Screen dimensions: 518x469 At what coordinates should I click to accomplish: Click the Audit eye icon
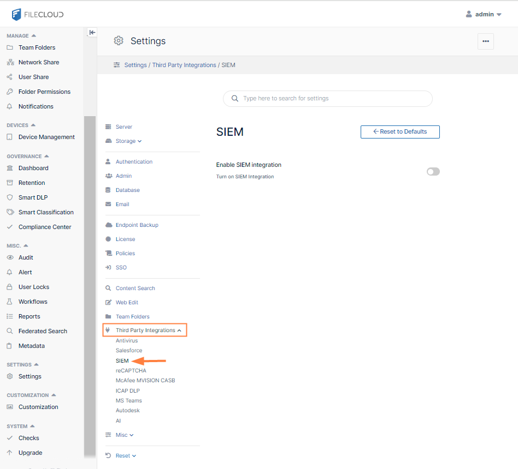[10, 257]
